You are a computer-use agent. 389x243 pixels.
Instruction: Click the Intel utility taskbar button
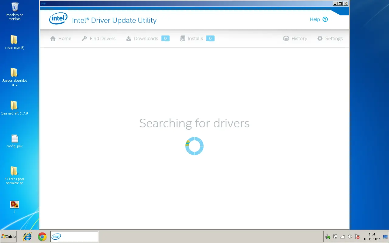[74, 236]
